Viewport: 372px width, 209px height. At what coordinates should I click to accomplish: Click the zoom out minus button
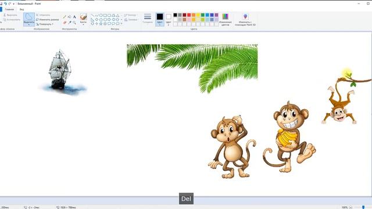point(350,207)
